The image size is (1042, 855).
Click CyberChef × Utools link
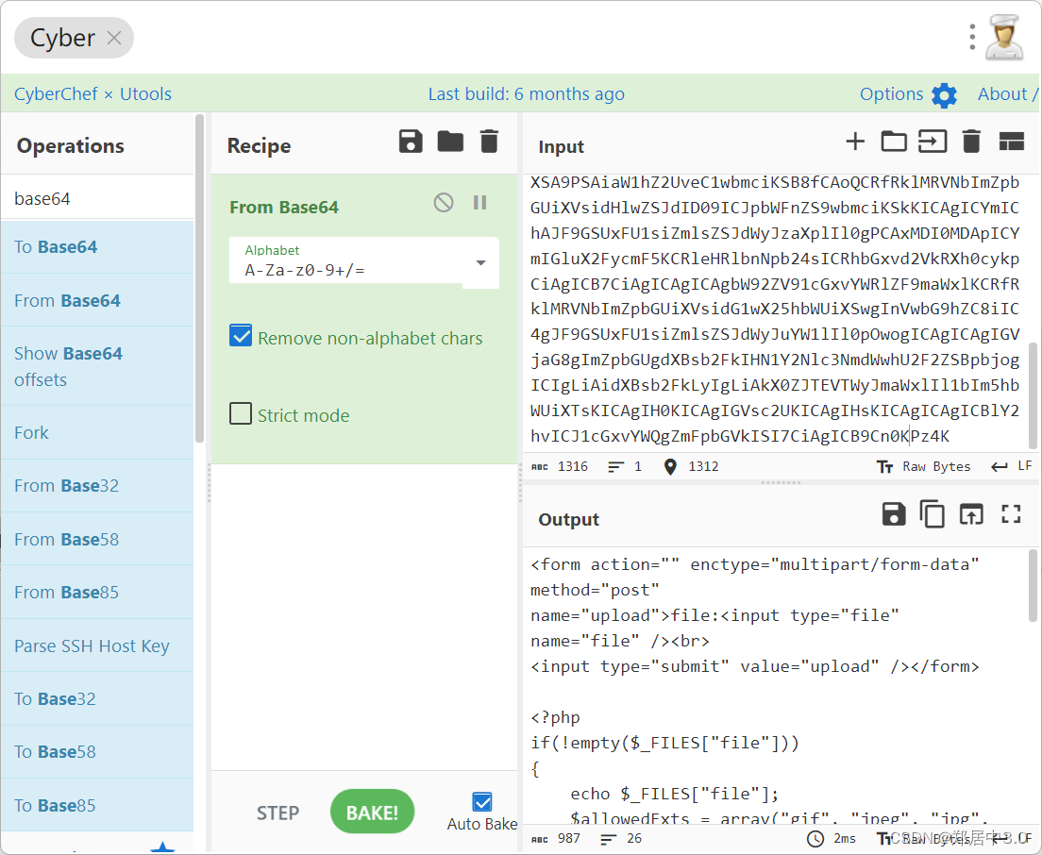(x=93, y=94)
